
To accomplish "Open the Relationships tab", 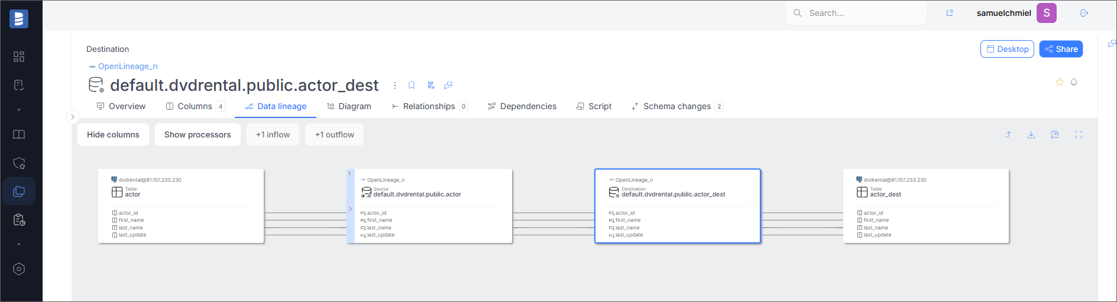I will (x=429, y=106).
